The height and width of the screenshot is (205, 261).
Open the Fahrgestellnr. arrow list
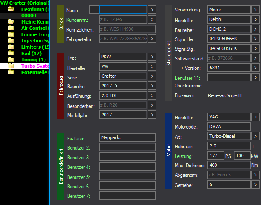(152, 39)
